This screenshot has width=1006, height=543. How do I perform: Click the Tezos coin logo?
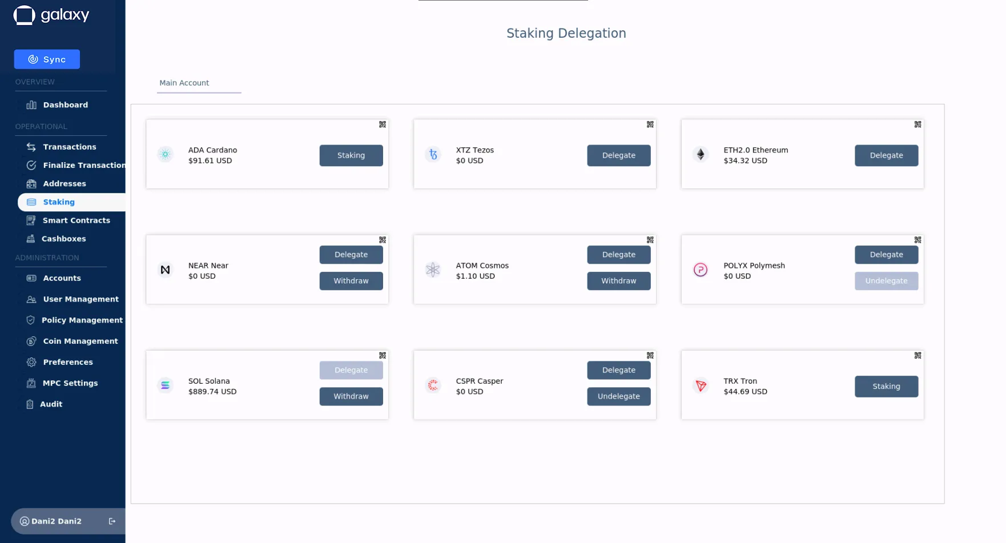point(433,154)
